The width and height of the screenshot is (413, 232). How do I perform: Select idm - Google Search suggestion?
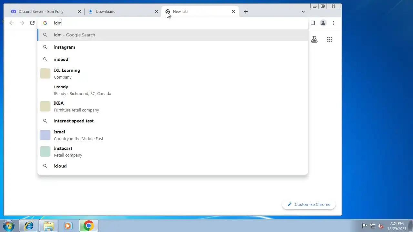(x=173, y=35)
